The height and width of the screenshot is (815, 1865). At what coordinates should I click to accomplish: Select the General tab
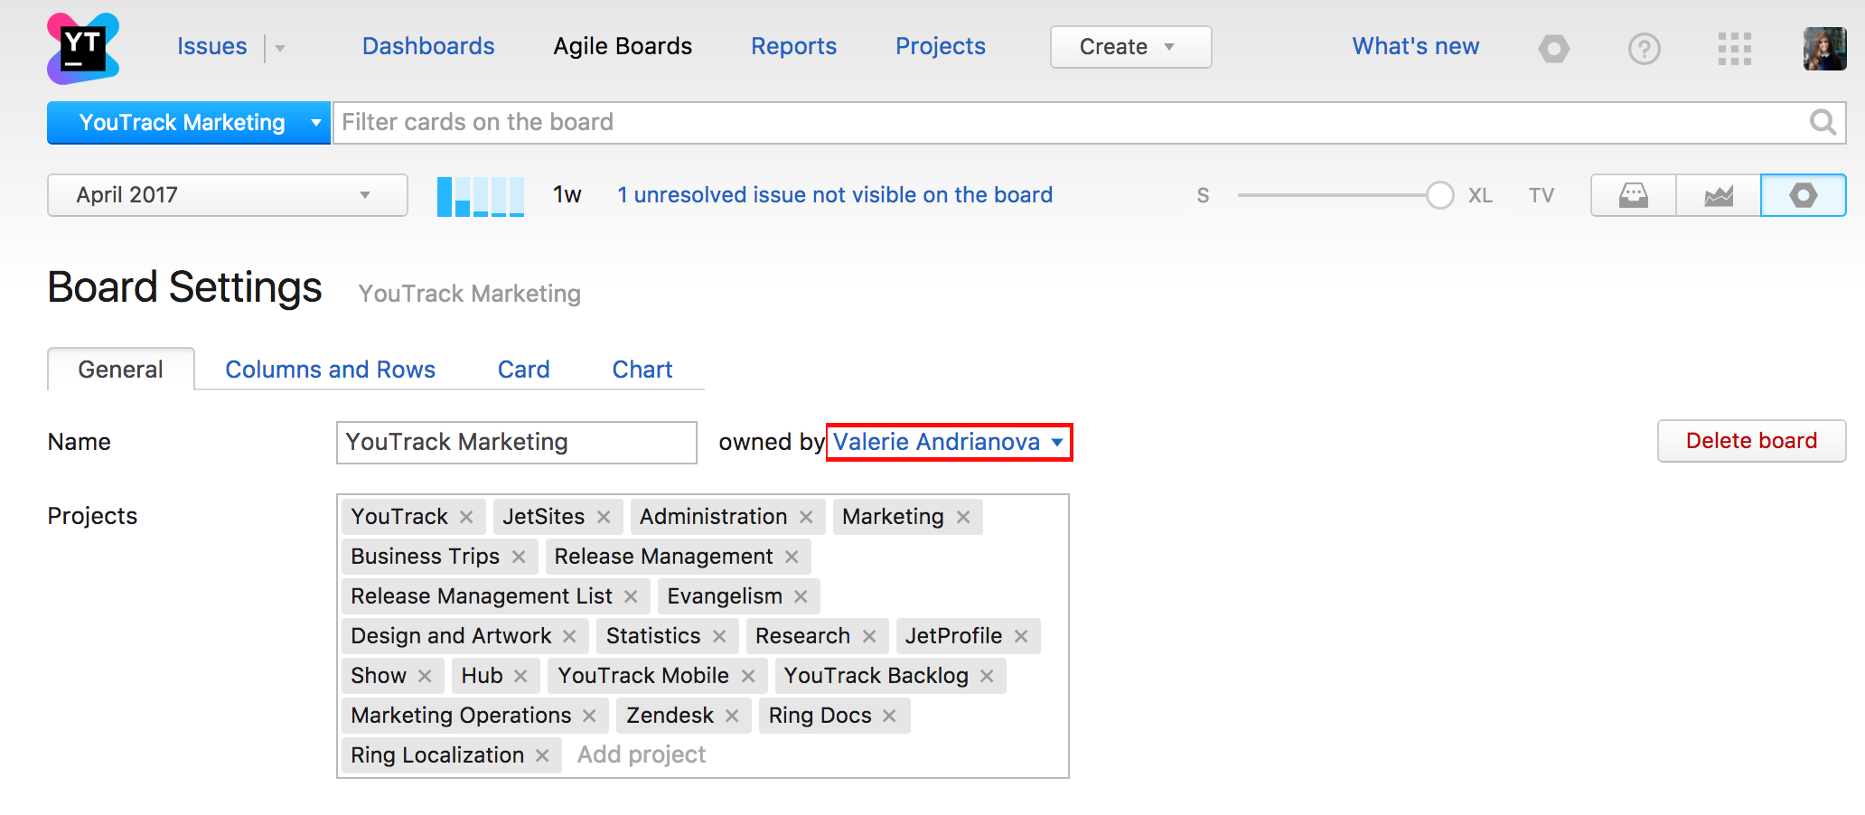[121, 370]
